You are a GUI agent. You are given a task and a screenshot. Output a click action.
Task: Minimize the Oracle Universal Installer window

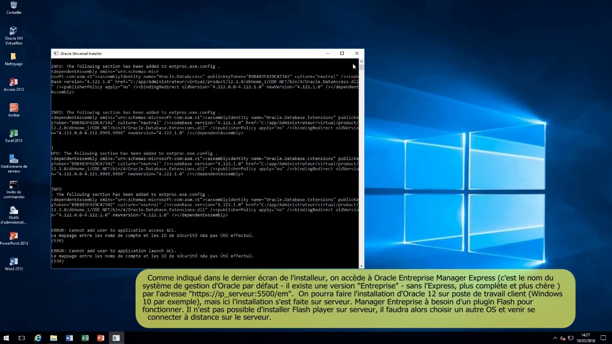point(328,54)
